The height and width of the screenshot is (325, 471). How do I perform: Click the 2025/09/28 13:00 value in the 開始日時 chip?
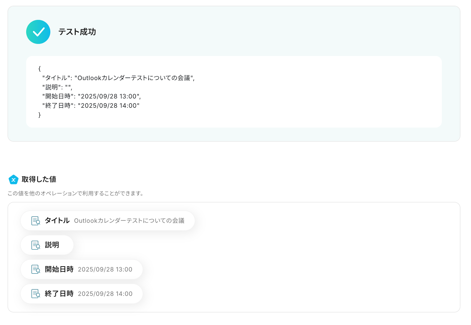pyautogui.click(x=105, y=269)
